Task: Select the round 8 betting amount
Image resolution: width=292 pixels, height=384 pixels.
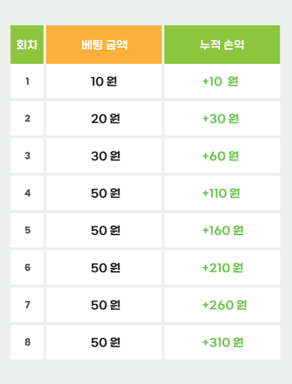Action: [104, 342]
